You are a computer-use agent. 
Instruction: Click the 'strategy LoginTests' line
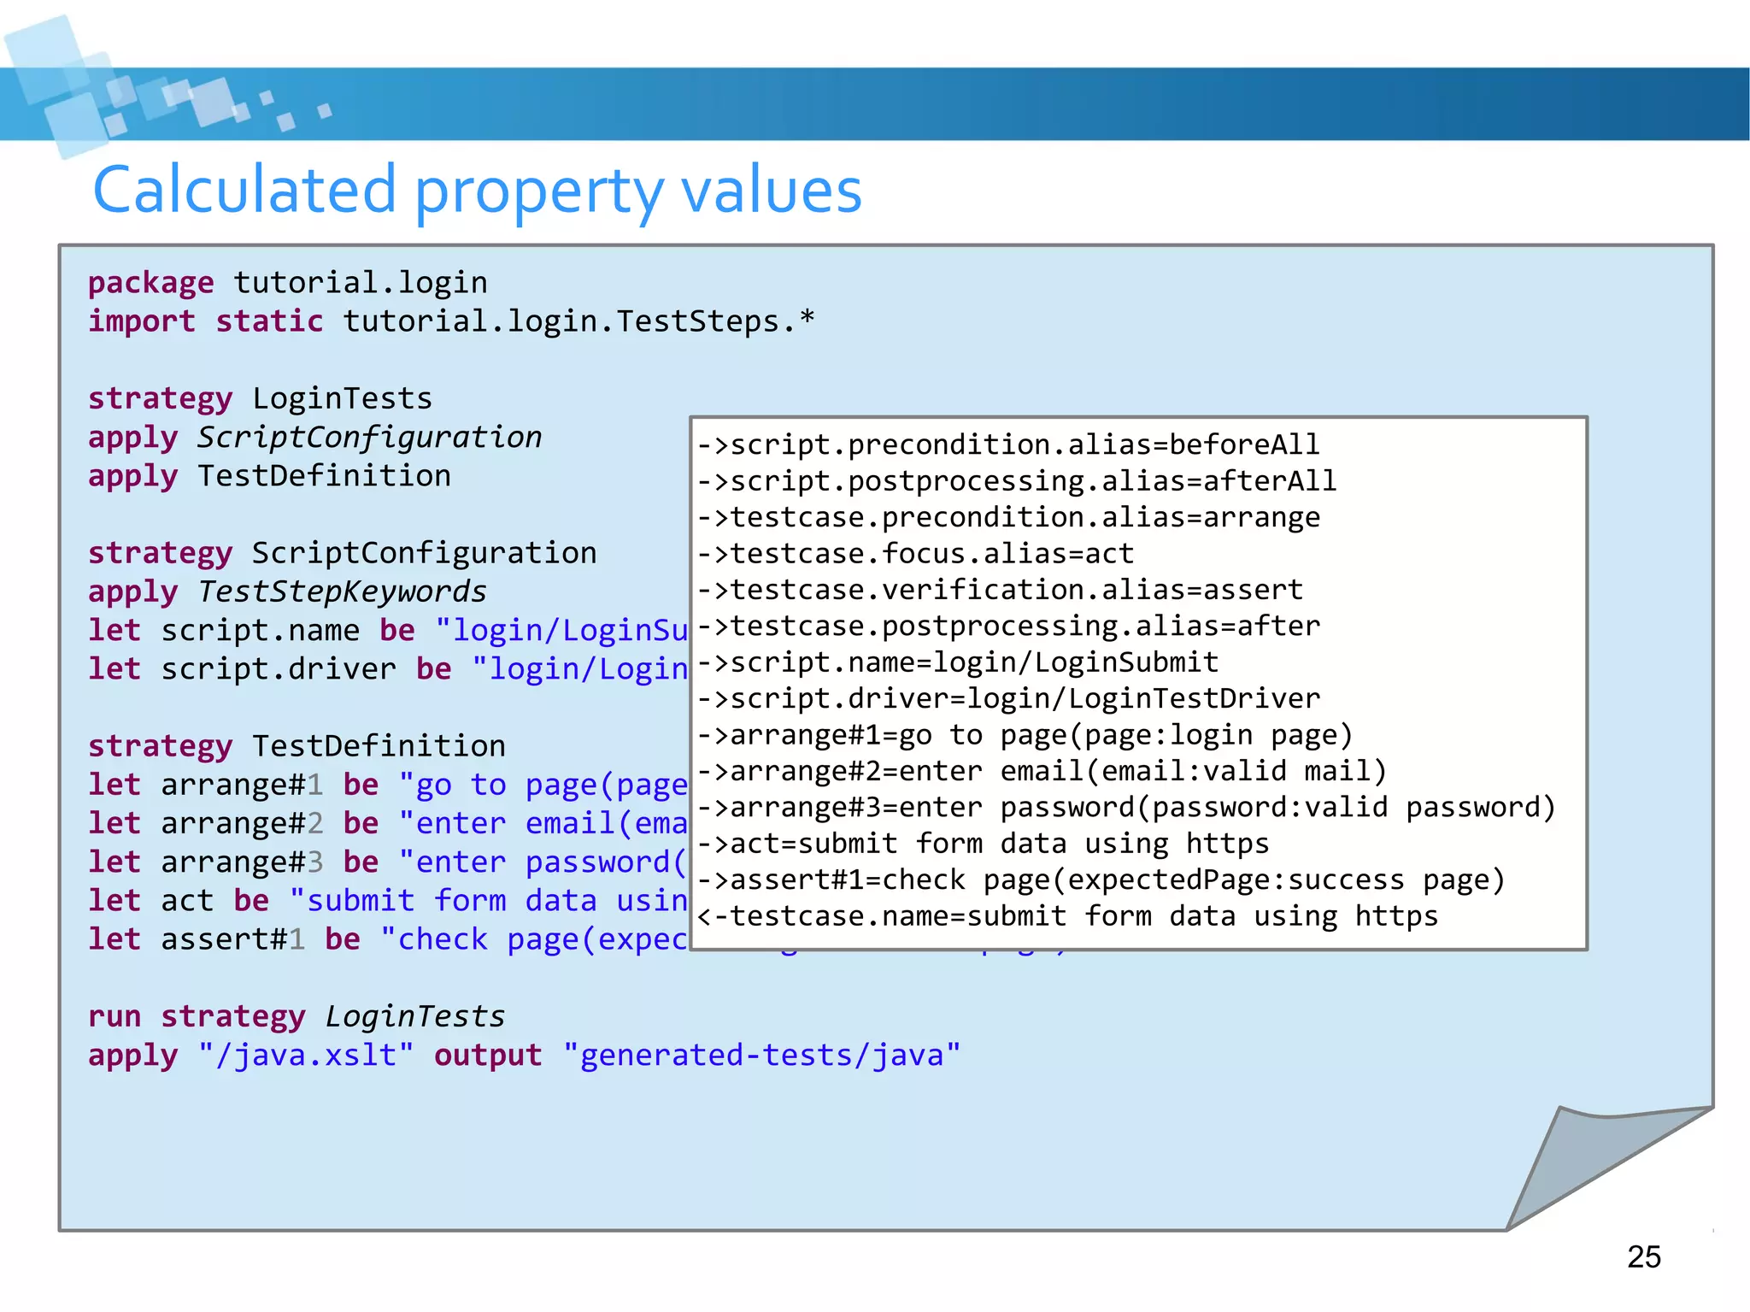point(261,399)
